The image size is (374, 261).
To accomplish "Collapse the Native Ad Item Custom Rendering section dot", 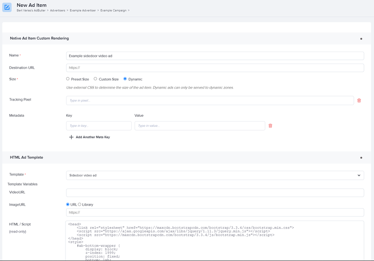I will coord(361,39).
